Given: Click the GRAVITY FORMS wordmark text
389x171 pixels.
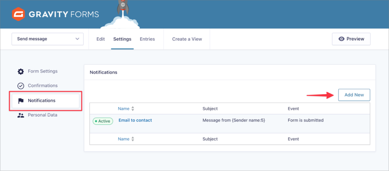Looking at the screenshot, I should coord(64,14).
